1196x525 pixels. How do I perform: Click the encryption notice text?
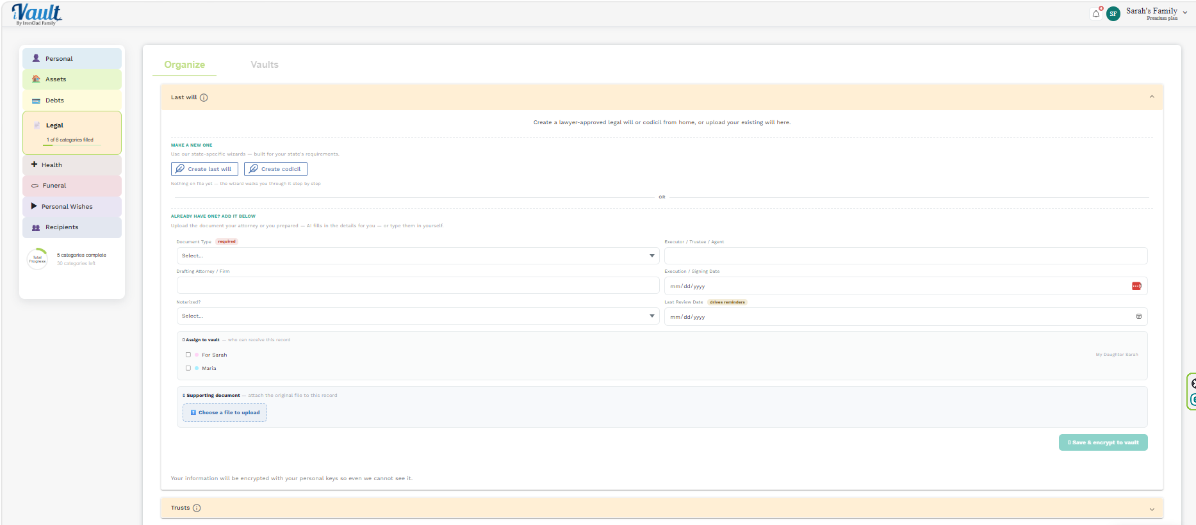click(291, 478)
